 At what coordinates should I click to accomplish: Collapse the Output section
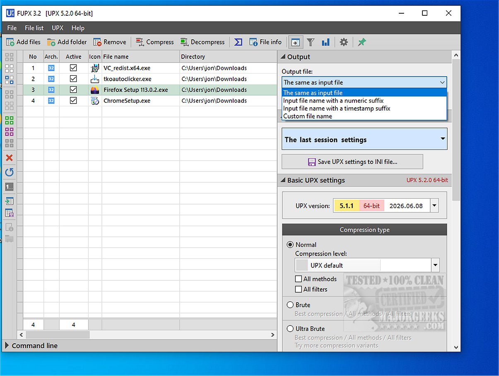point(283,57)
